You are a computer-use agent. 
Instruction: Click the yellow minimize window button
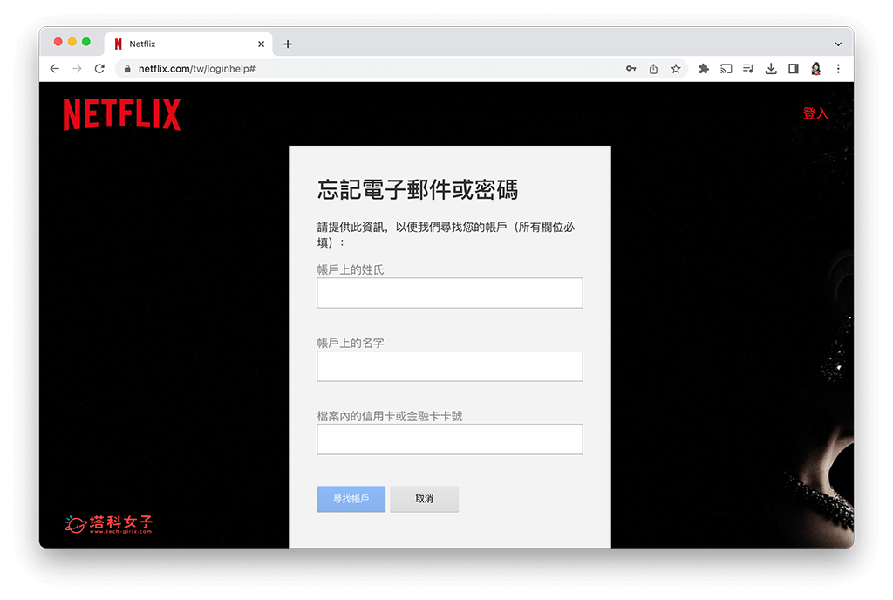72,42
